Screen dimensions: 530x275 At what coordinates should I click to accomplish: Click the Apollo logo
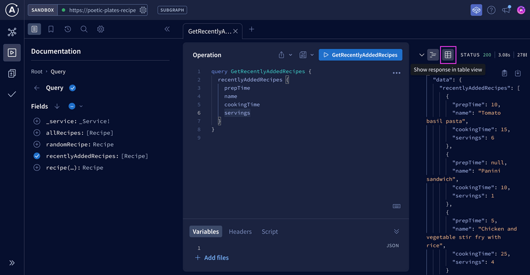click(x=12, y=10)
